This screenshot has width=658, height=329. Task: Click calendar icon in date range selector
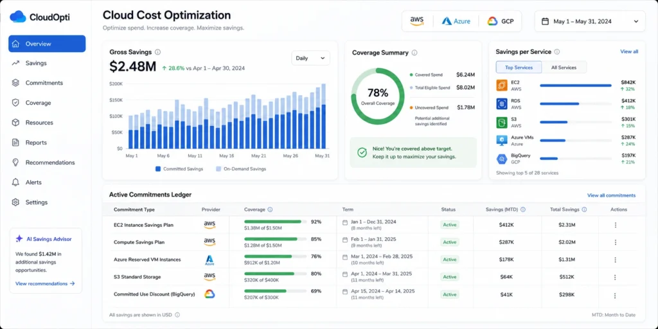tap(546, 21)
